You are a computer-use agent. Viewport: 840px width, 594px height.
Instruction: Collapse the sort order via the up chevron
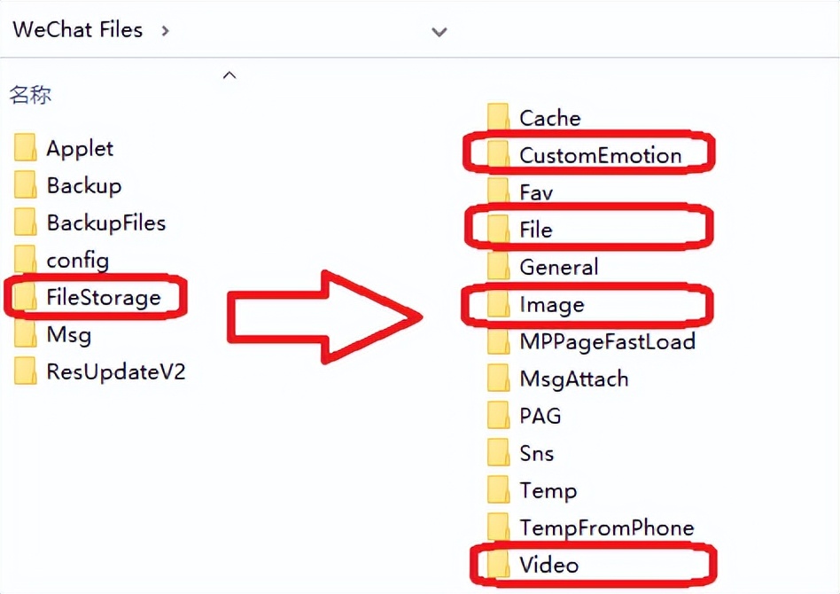(229, 74)
